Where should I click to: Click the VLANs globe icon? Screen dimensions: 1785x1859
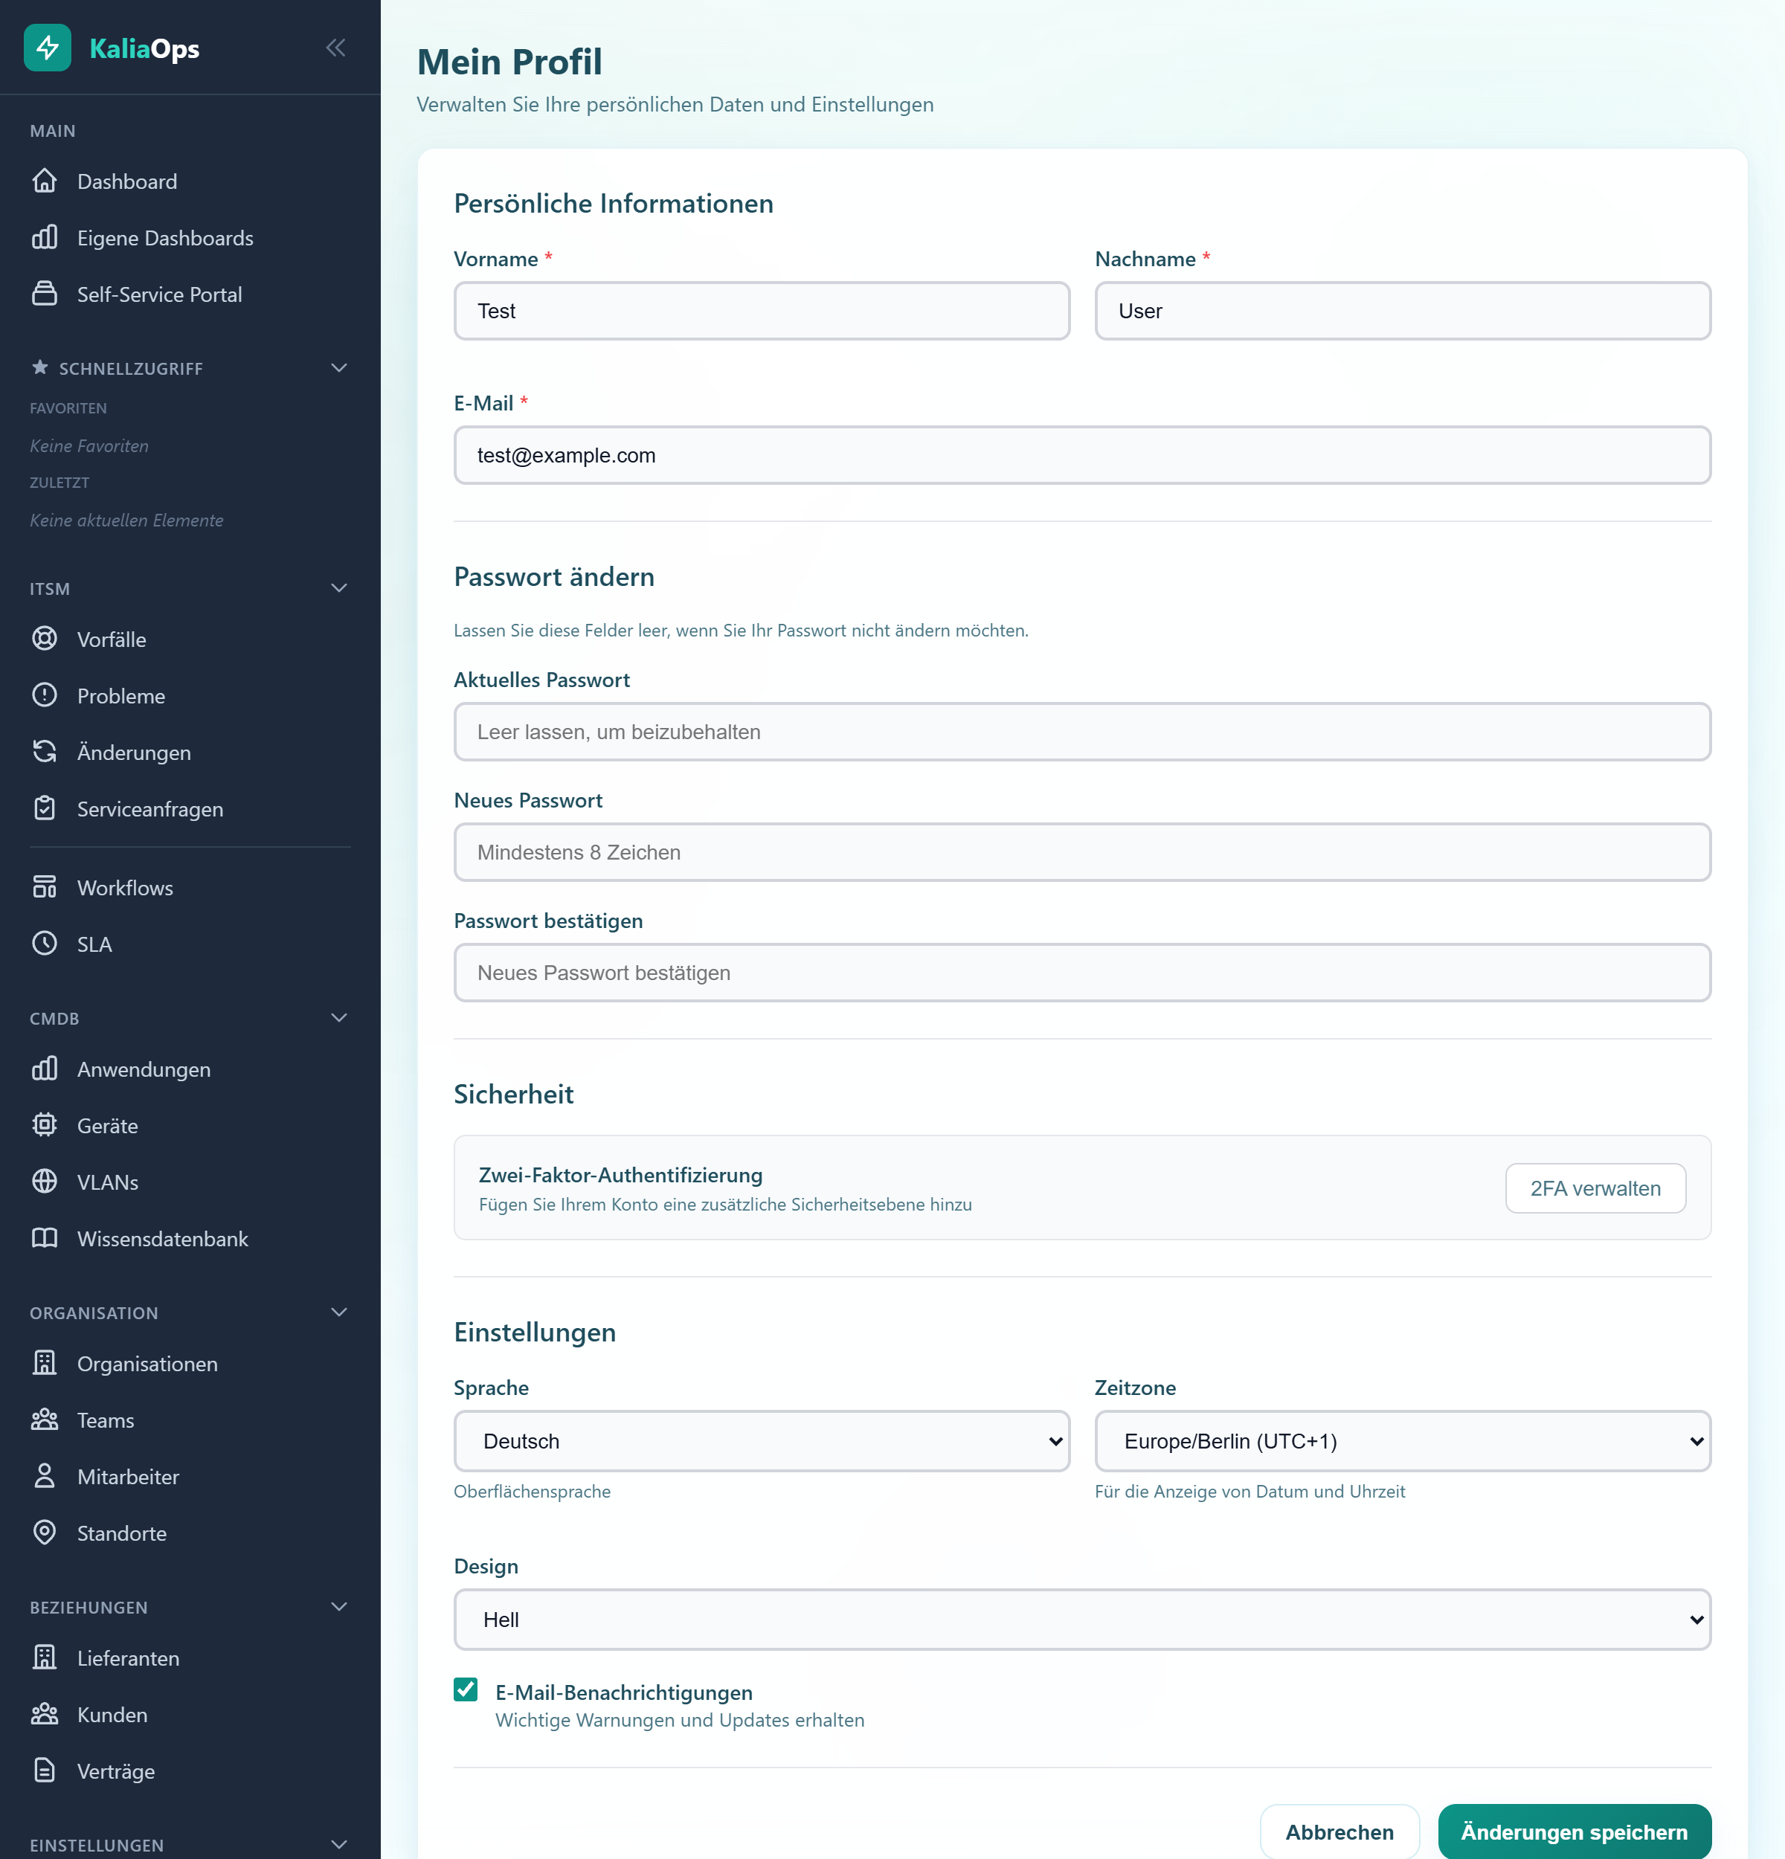(45, 1181)
